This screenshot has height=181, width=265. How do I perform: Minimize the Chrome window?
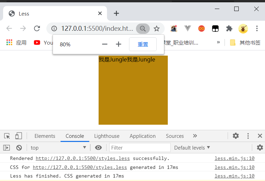217,9
